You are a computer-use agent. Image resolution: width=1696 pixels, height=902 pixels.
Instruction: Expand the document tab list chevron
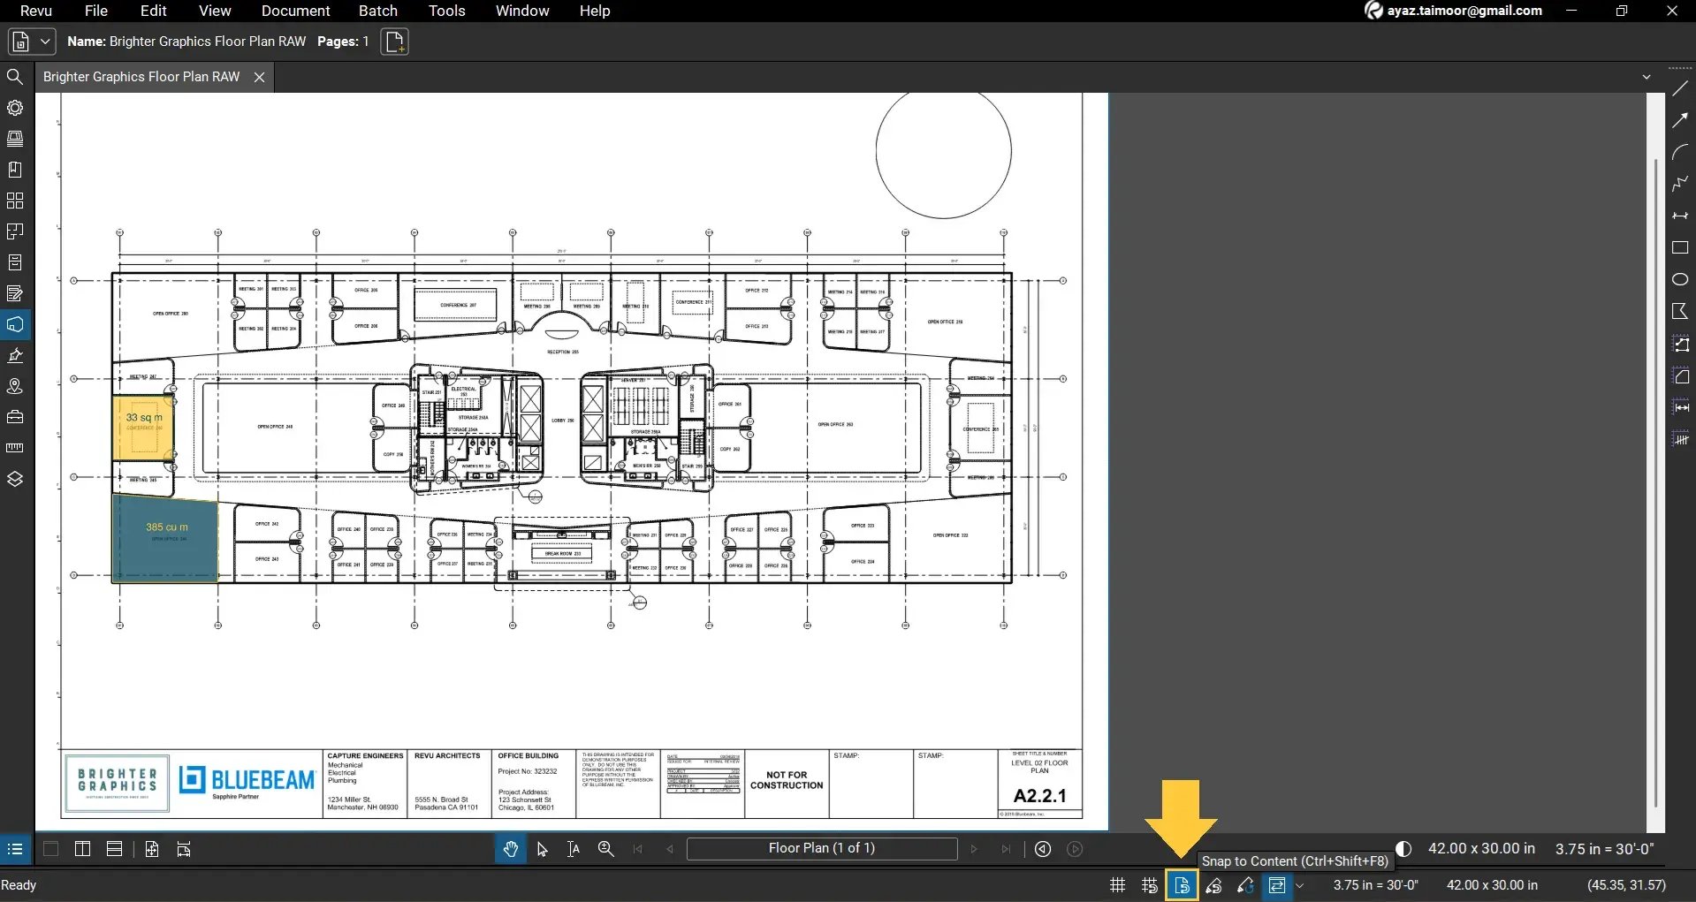(1647, 77)
